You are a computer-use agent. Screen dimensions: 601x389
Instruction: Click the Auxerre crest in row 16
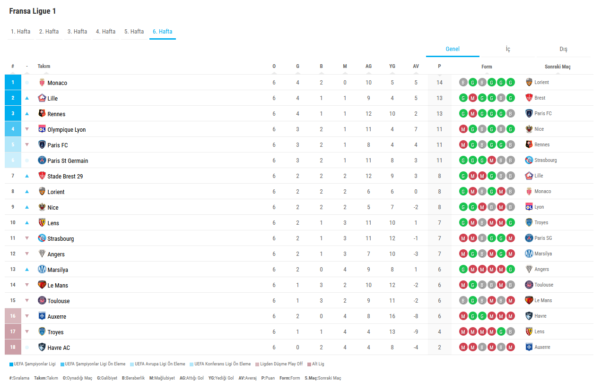point(42,316)
